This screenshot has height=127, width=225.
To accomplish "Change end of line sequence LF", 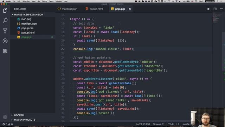I will (x=178, y=124).
